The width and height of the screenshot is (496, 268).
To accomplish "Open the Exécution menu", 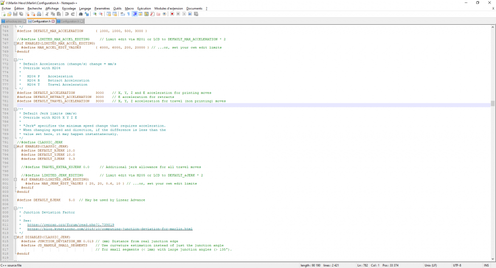I will click(x=144, y=8).
